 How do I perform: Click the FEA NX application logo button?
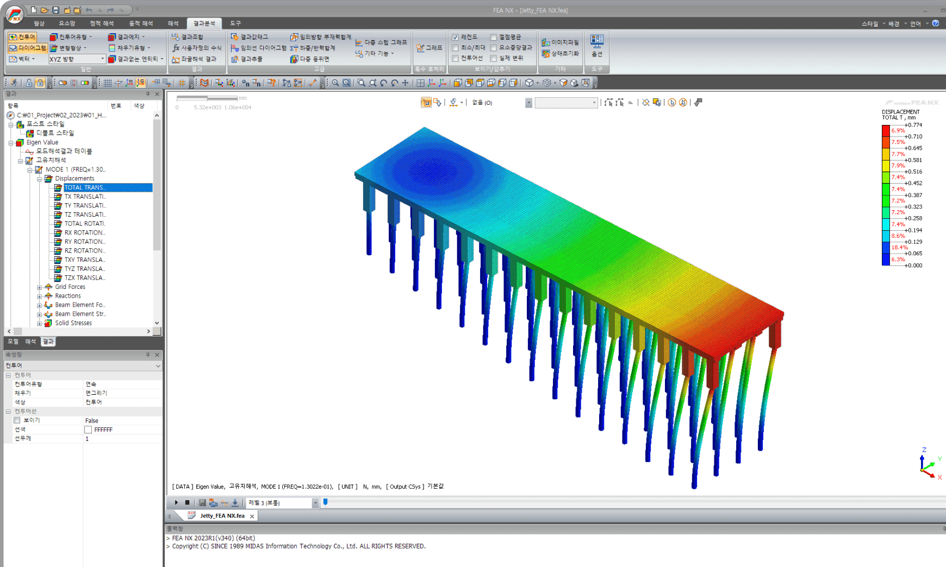pyautogui.click(x=15, y=15)
